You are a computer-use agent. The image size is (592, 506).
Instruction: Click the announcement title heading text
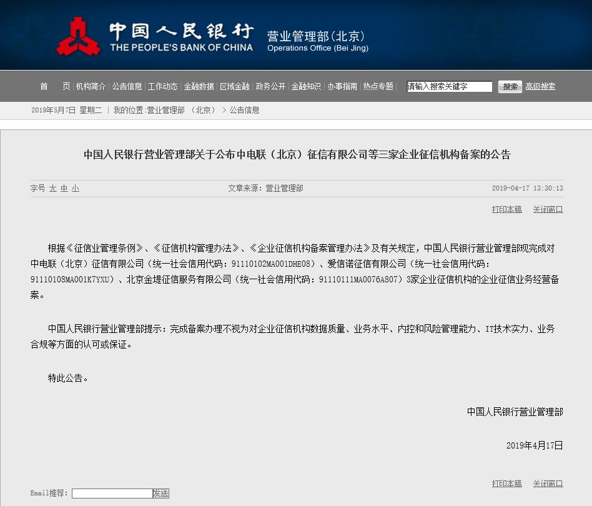point(297,154)
